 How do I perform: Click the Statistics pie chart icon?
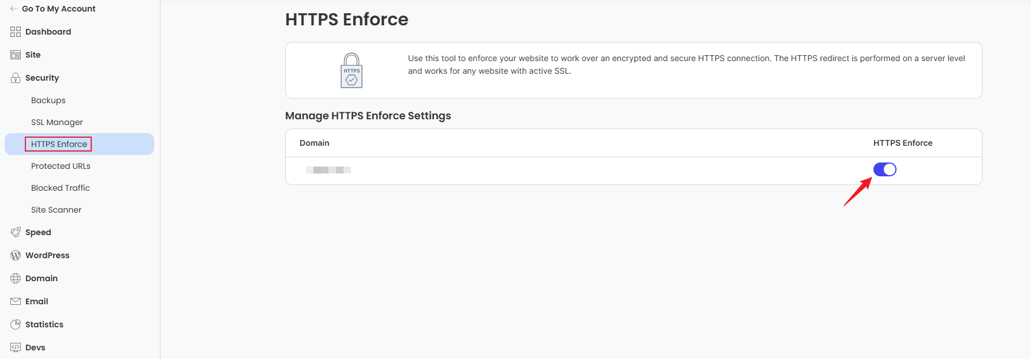point(16,324)
